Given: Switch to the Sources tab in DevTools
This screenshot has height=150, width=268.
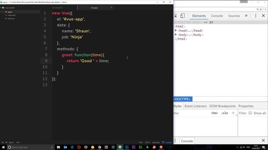Looking at the screenshot, I should point(234,16).
